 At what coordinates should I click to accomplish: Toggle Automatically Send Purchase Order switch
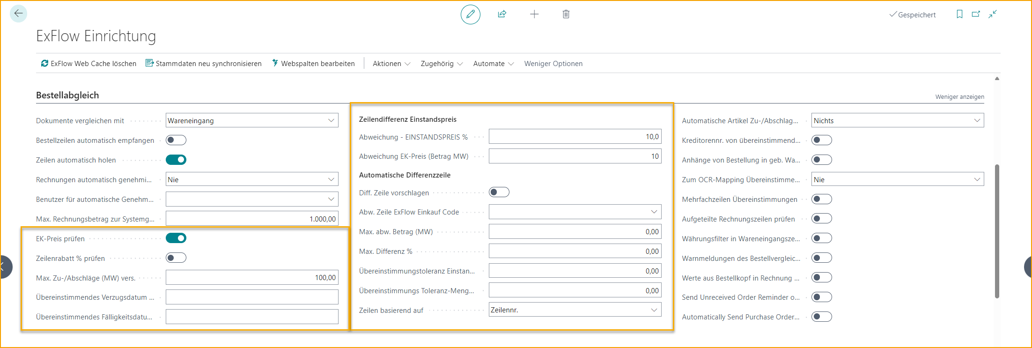(x=822, y=317)
